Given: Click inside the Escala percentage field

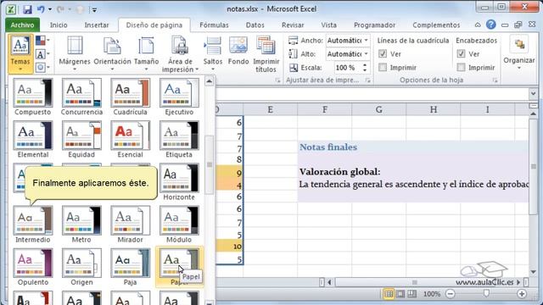Looking at the screenshot, I should tap(348, 68).
